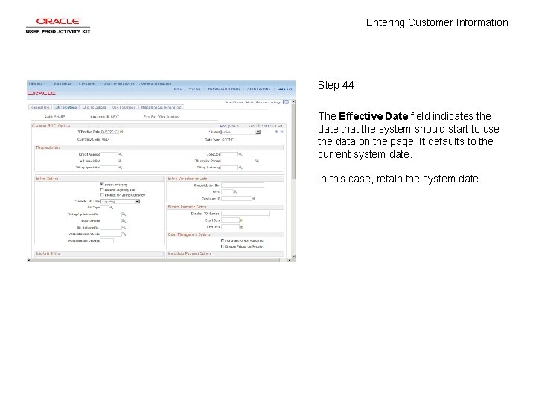Open the Favorites menu

[36, 83]
